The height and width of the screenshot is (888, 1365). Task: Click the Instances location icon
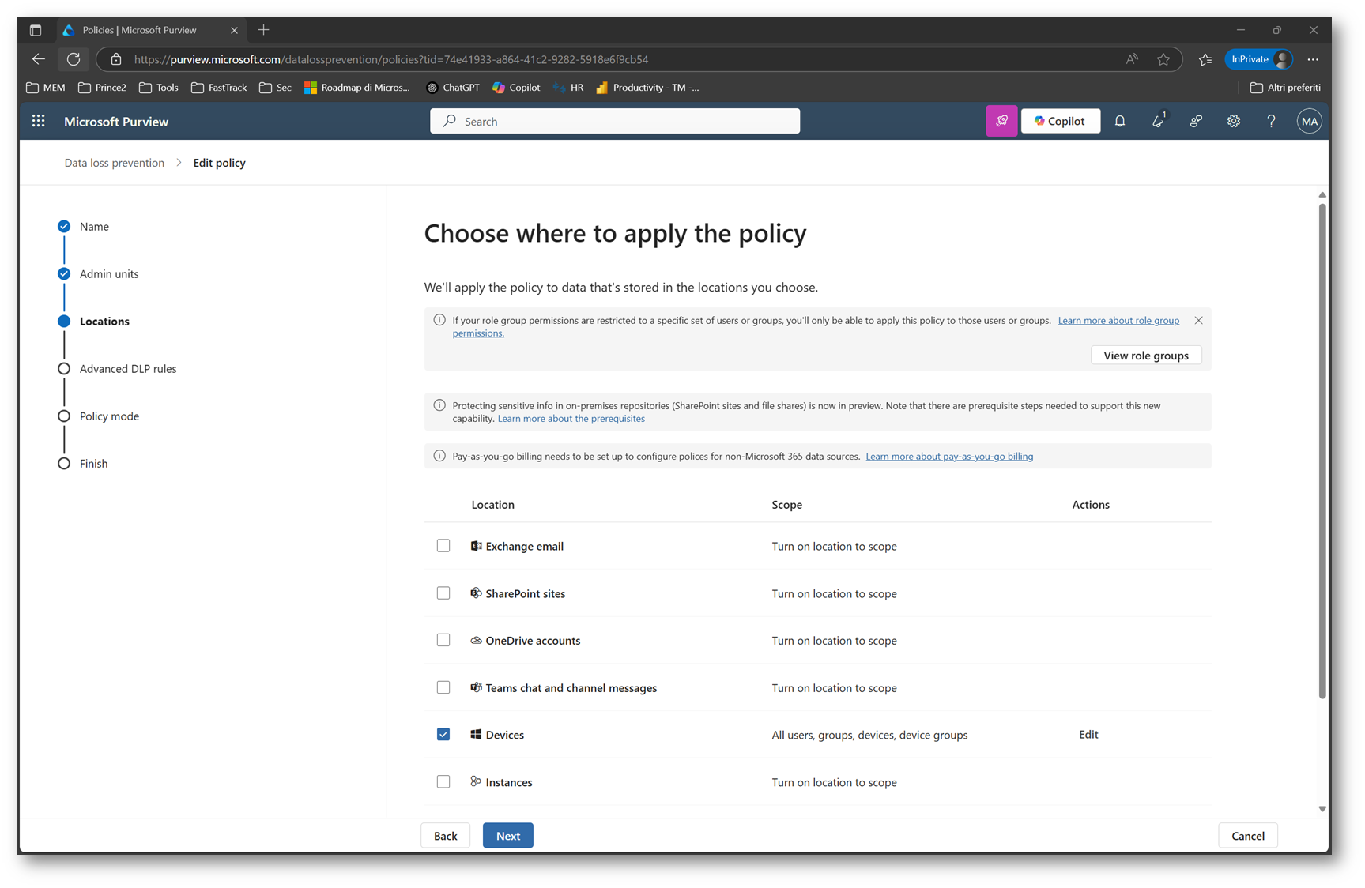(476, 781)
